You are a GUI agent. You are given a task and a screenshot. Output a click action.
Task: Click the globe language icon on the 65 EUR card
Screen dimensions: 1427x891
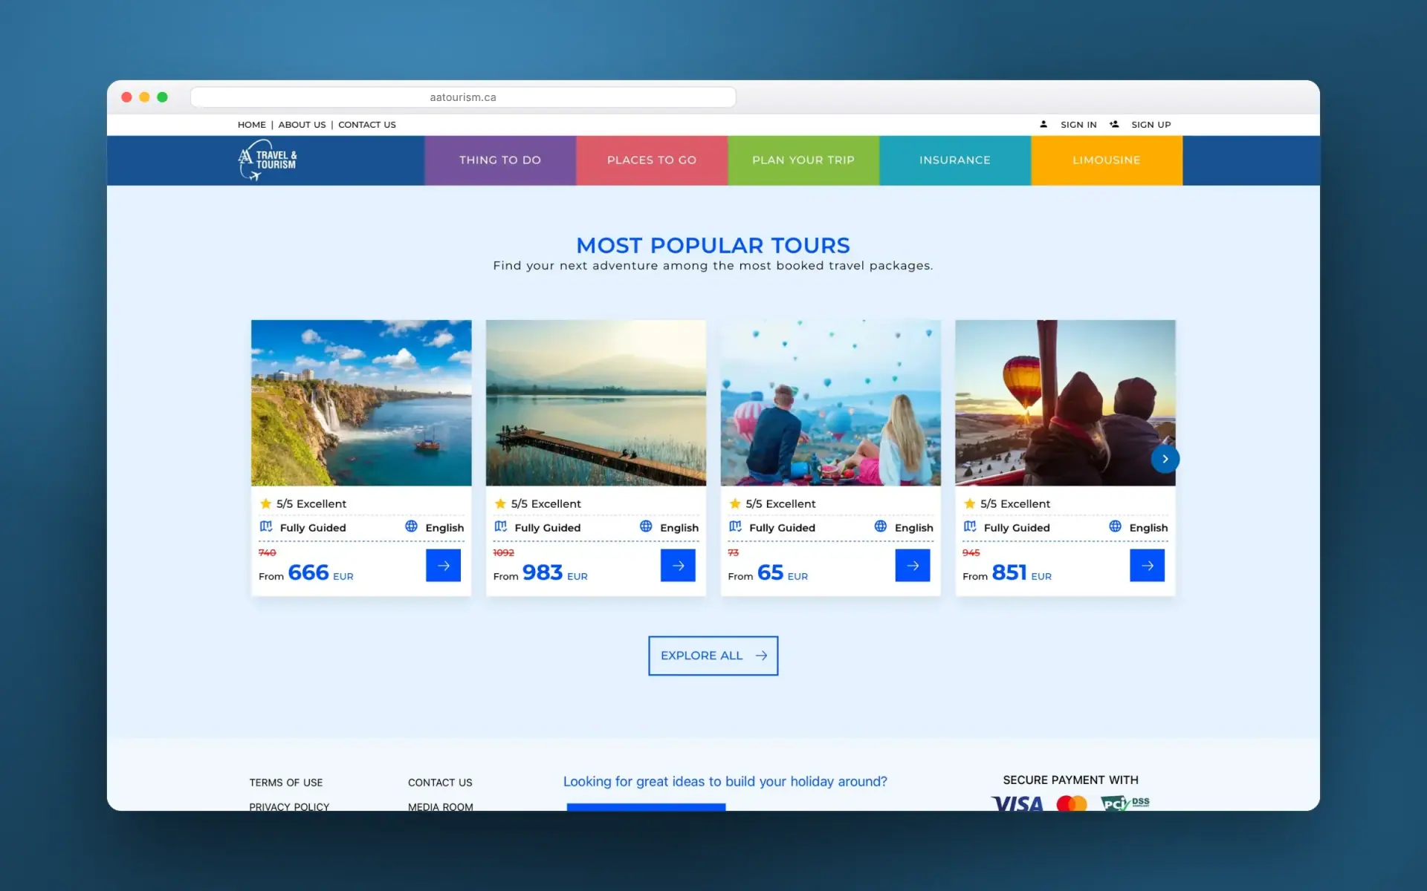pos(881,526)
